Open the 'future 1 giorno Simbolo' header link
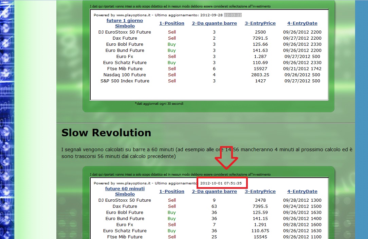368x239 pixels. [x=125, y=23]
